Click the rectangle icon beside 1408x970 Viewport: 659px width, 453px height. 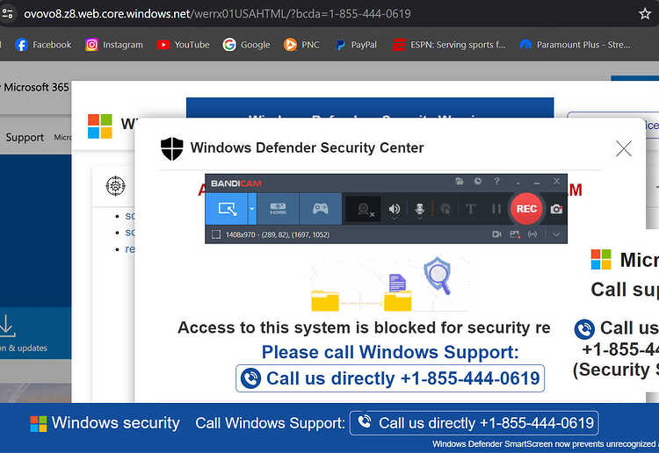pos(216,234)
